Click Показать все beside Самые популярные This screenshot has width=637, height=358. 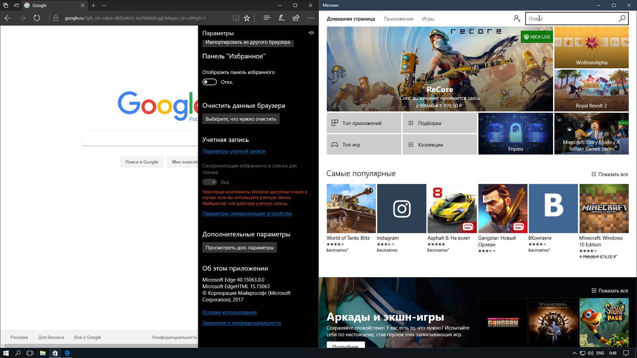(610, 174)
